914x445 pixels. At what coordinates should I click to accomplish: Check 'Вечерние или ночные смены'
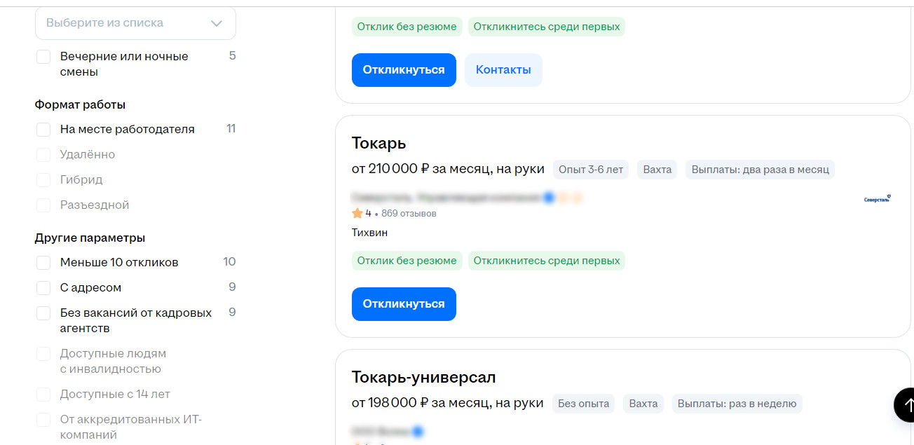click(43, 57)
